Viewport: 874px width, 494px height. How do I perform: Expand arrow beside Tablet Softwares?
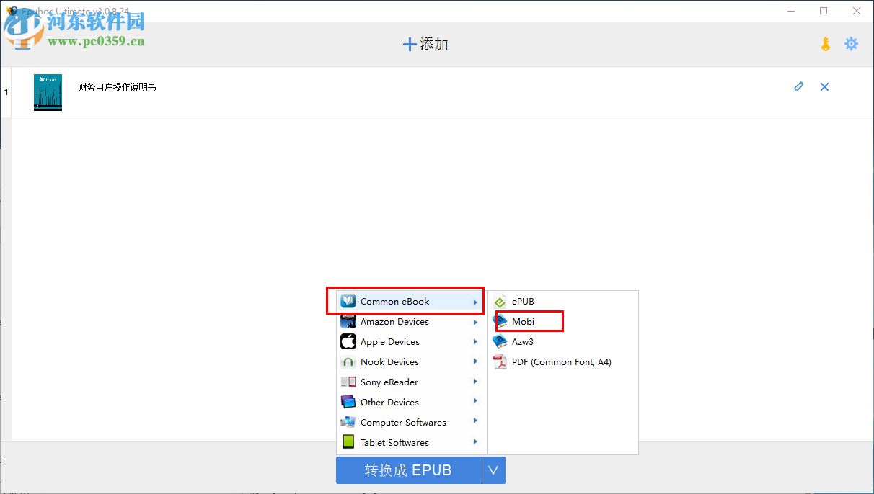pyautogui.click(x=475, y=442)
